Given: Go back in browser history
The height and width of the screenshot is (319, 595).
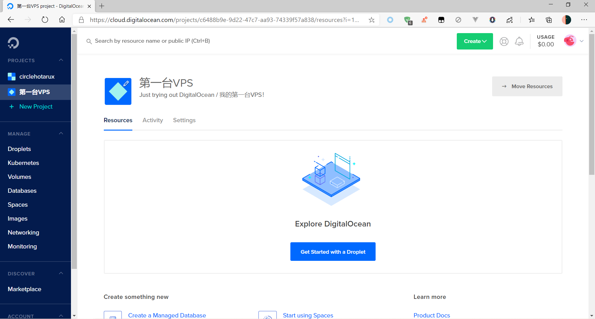Looking at the screenshot, I should [x=11, y=20].
